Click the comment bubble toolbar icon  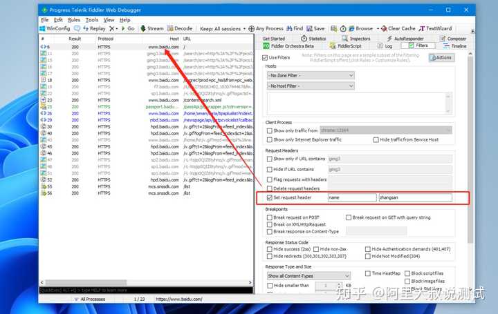click(x=77, y=28)
